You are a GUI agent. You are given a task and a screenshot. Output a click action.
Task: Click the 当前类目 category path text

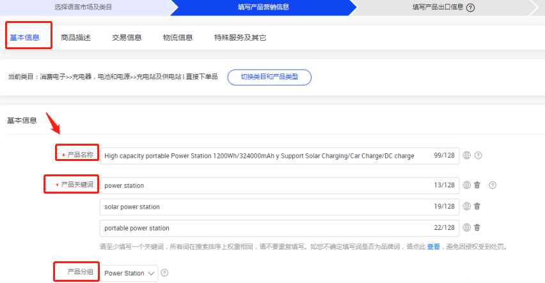point(113,77)
